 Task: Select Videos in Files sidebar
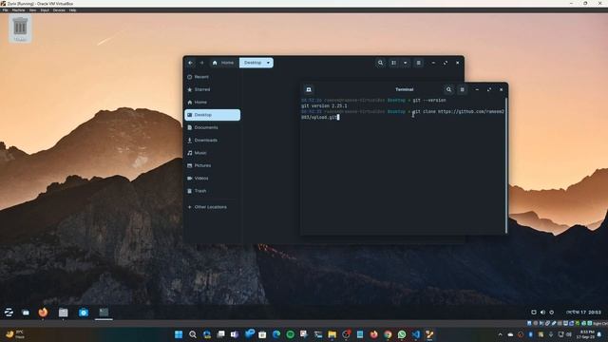point(213,178)
